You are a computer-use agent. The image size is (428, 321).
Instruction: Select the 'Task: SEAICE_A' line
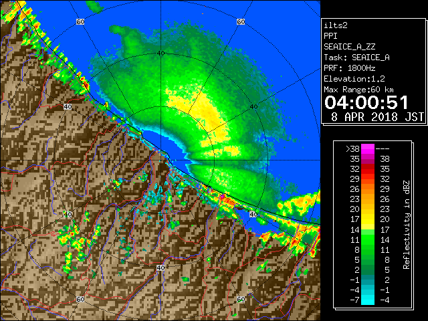[x=356, y=58]
